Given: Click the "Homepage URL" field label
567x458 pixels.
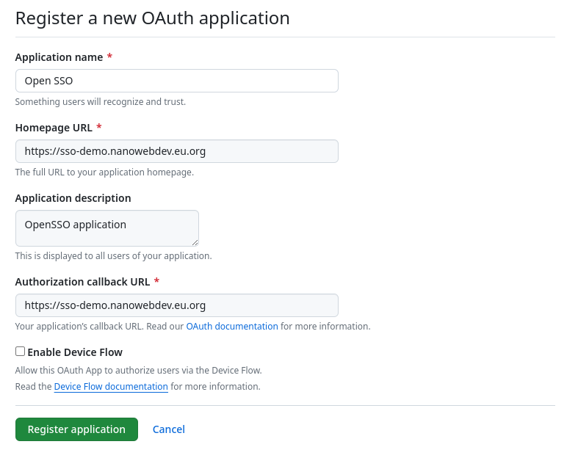Looking at the screenshot, I should [54, 128].
